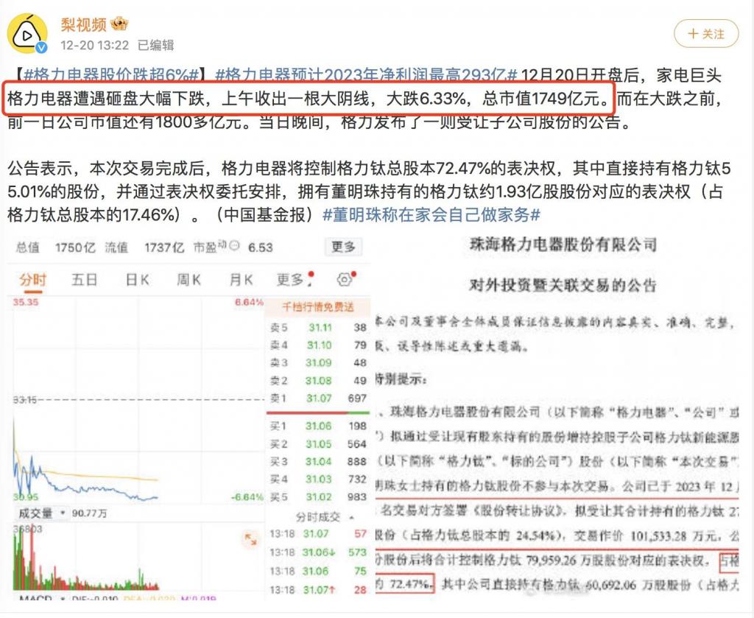Screen dimensions: 754x618
Task: Click the trade record with volume 573
Action: [318, 552]
